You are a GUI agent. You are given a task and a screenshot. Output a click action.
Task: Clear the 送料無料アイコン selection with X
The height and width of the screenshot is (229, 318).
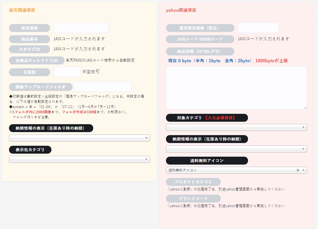(x=298, y=170)
